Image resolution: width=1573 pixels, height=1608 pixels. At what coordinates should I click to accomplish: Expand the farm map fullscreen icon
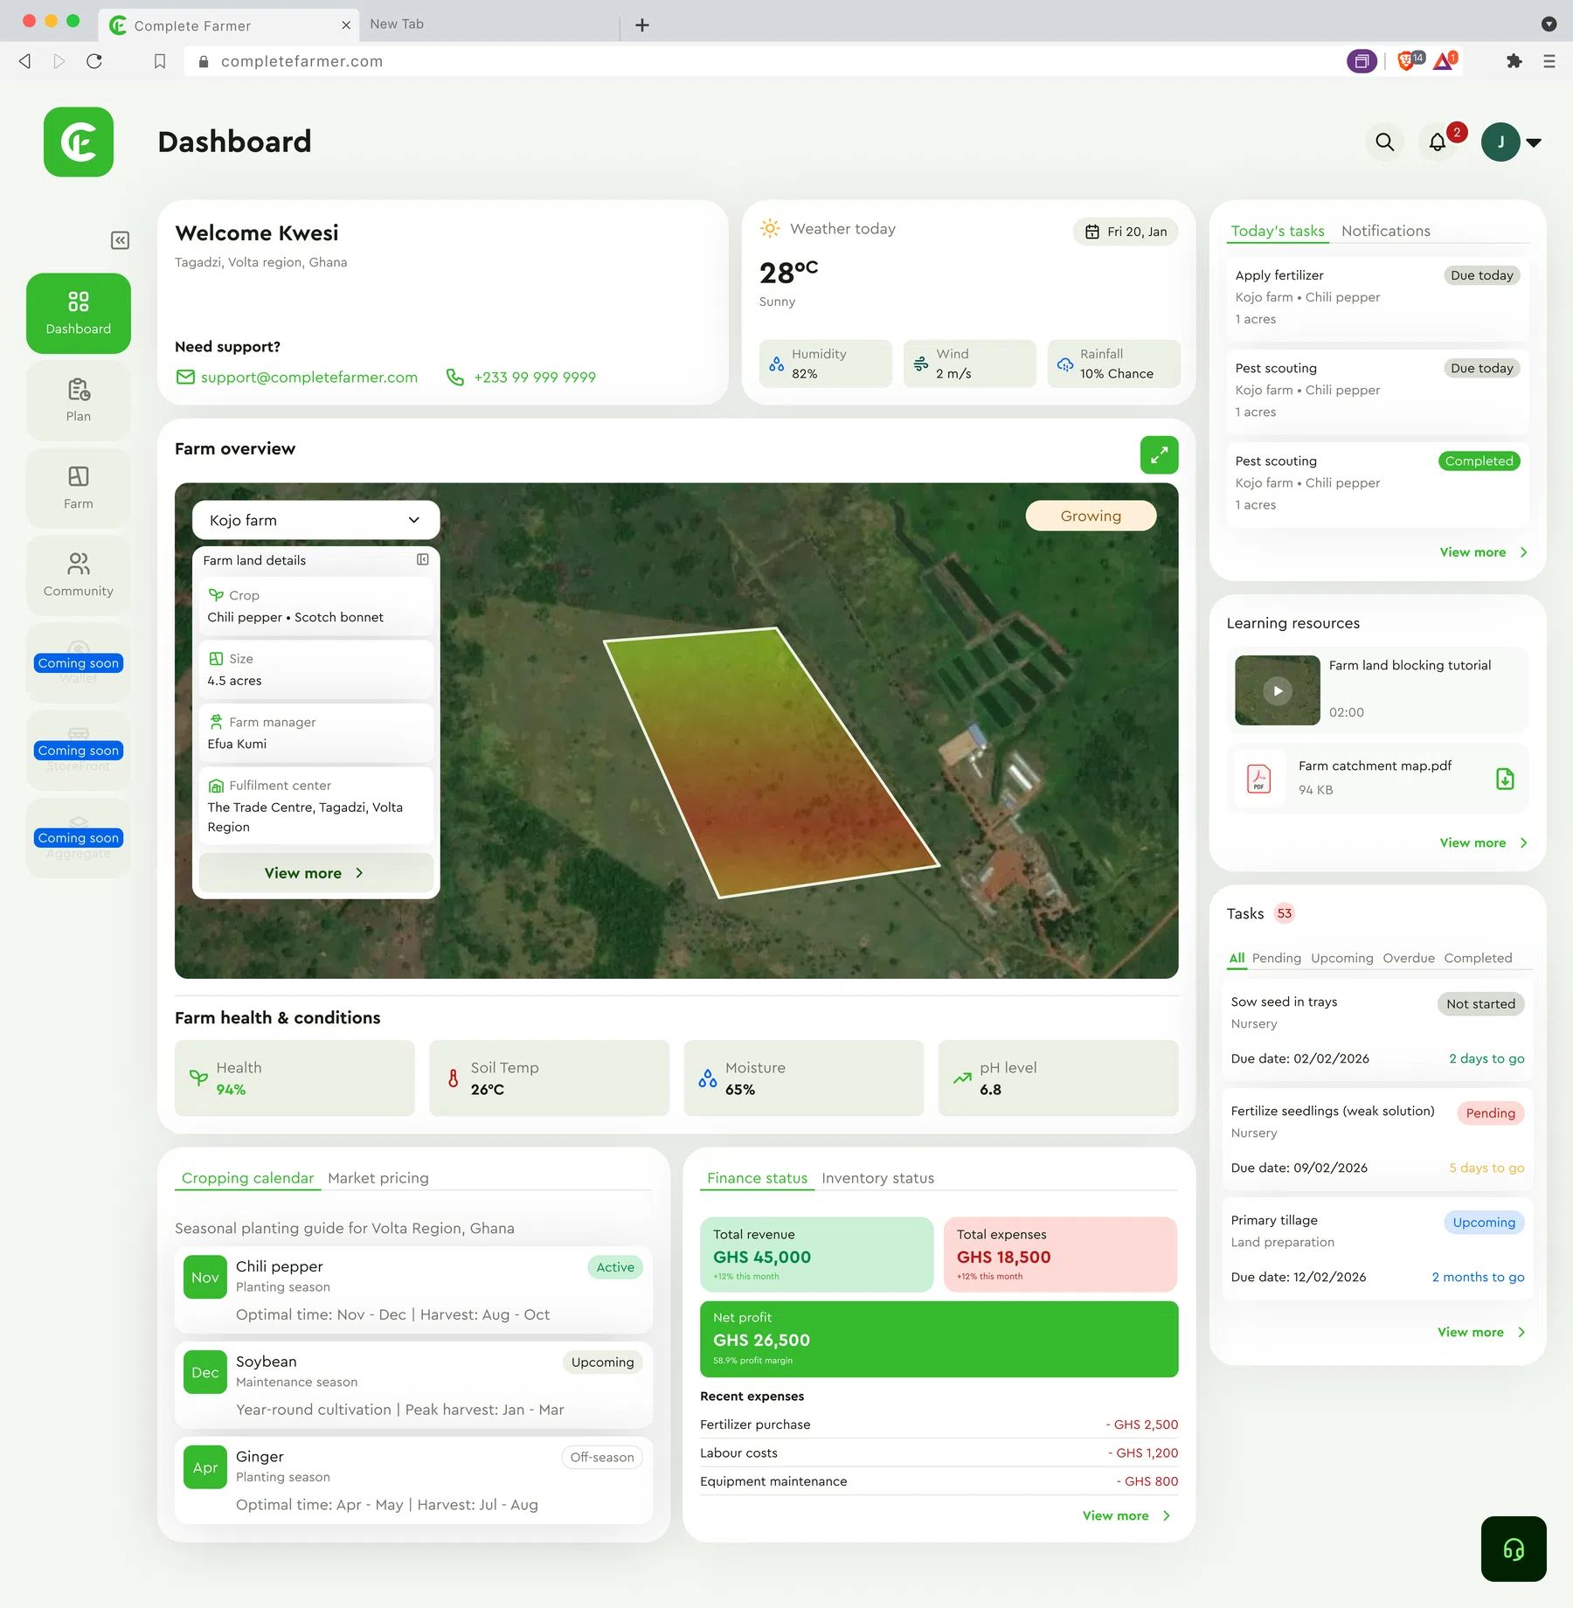tap(1159, 454)
